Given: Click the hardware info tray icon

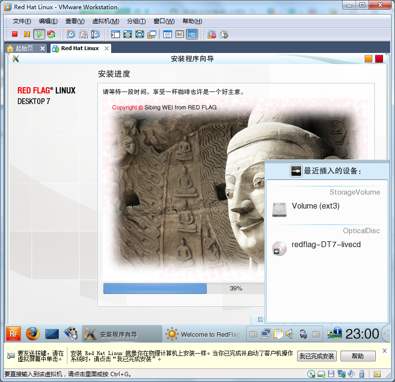Looking at the screenshot, I should click(x=334, y=334).
